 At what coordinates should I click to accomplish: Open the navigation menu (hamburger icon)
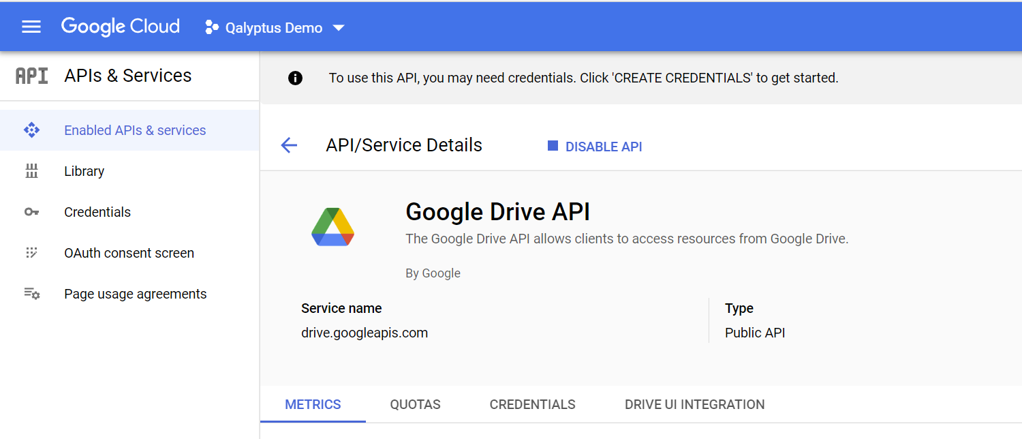tap(31, 26)
